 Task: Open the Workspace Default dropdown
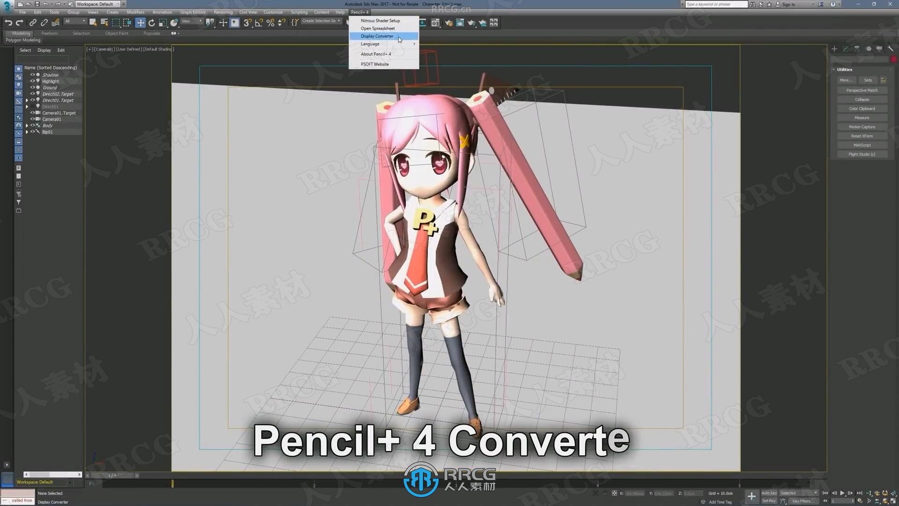click(x=97, y=4)
